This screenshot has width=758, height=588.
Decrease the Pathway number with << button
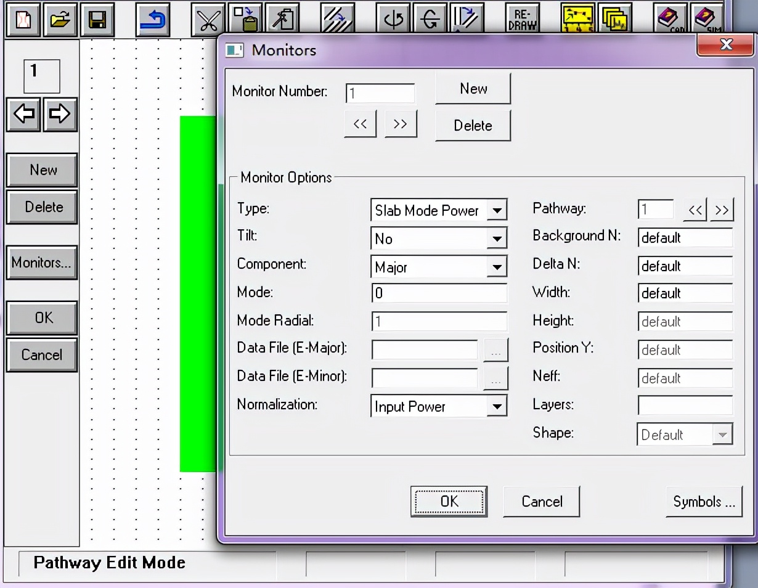(x=695, y=210)
